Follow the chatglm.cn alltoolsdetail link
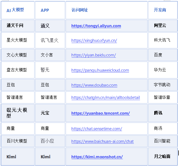179x167 pixels. (105, 98)
